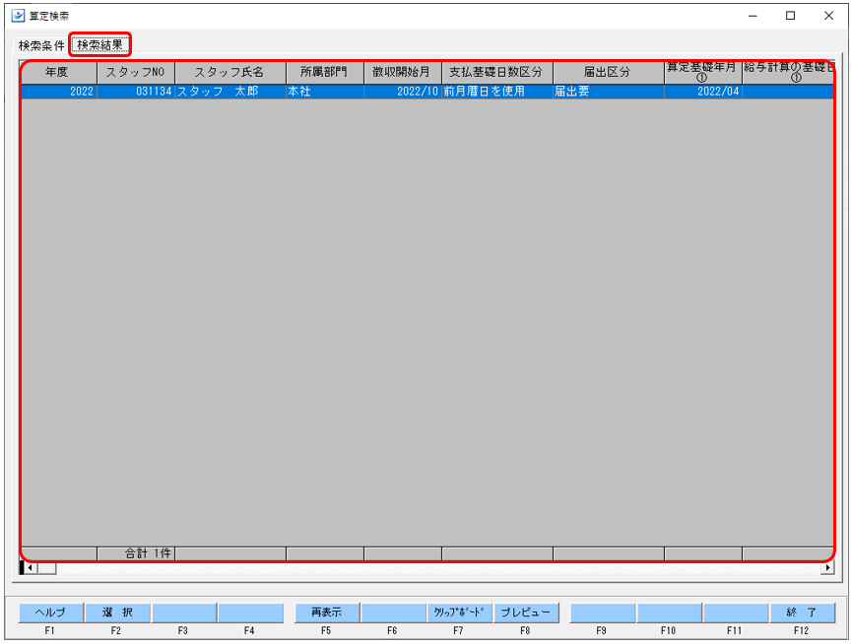The image size is (852, 644).
Task: Click the 支払基礎日数区分 column header
Action: 497,72
